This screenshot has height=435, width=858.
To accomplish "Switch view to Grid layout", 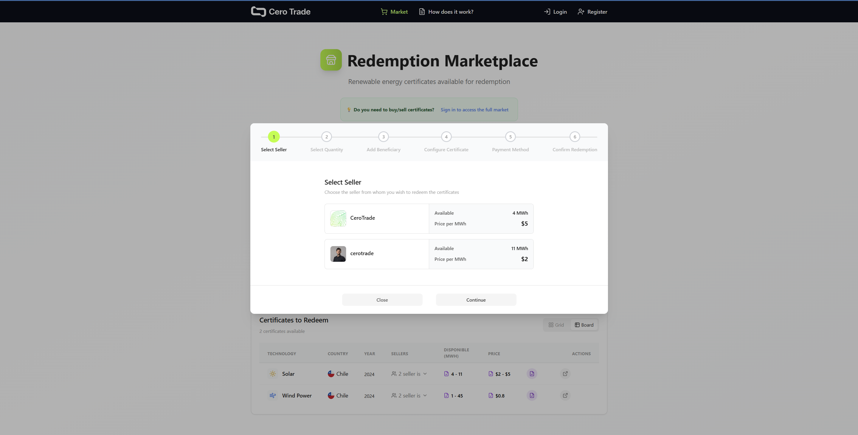I will 556,325.
